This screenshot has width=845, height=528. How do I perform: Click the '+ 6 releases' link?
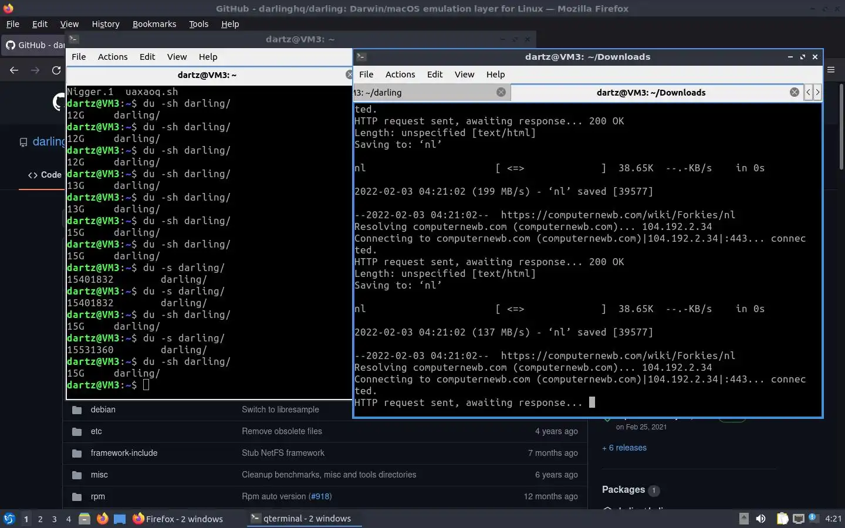coord(624,448)
